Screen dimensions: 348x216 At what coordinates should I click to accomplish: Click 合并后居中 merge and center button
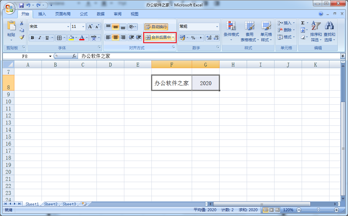pos(158,37)
